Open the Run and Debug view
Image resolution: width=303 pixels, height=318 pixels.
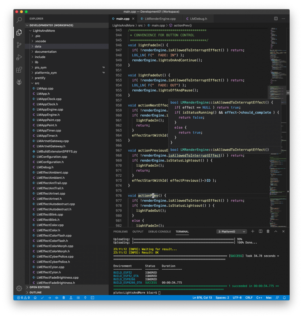pos(19,58)
